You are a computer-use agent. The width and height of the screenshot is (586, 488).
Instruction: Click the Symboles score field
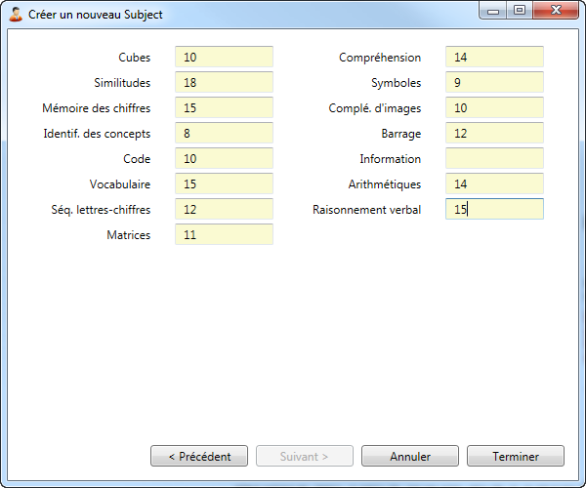494,83
